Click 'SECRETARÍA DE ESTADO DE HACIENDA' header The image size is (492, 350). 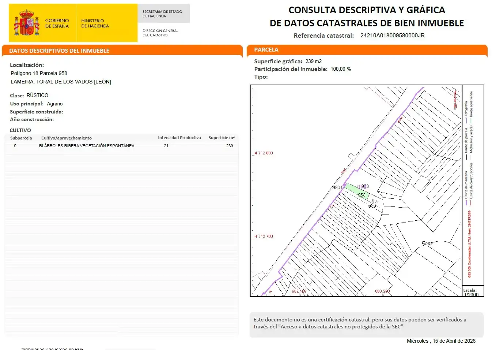pyautogui.click(x=162, y=14)
